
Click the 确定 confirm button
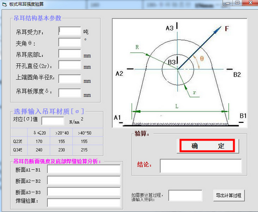tap(208, 146)
